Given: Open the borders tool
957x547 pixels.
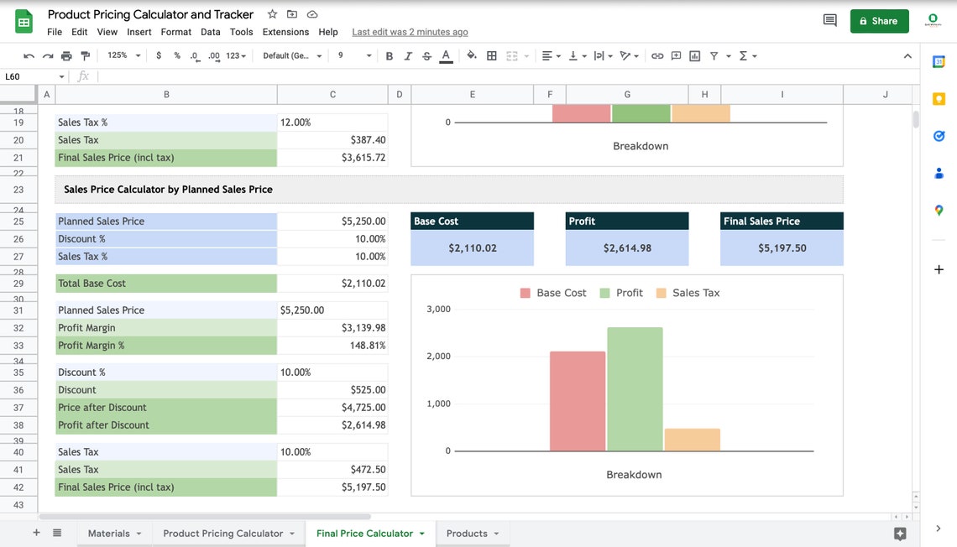Looking at the screenshot, I should click(x=491, y=55).
